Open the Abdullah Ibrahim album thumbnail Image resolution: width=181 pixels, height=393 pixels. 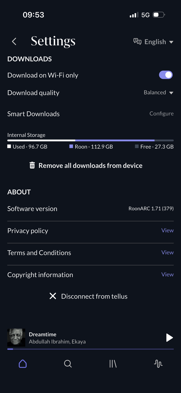pyautogui.click(x=16, y=338)
